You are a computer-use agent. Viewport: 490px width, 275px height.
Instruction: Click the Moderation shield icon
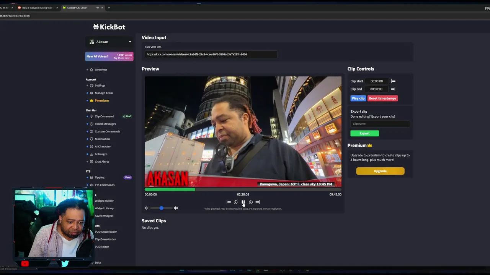pyautogui.click(x=91, y=139)
